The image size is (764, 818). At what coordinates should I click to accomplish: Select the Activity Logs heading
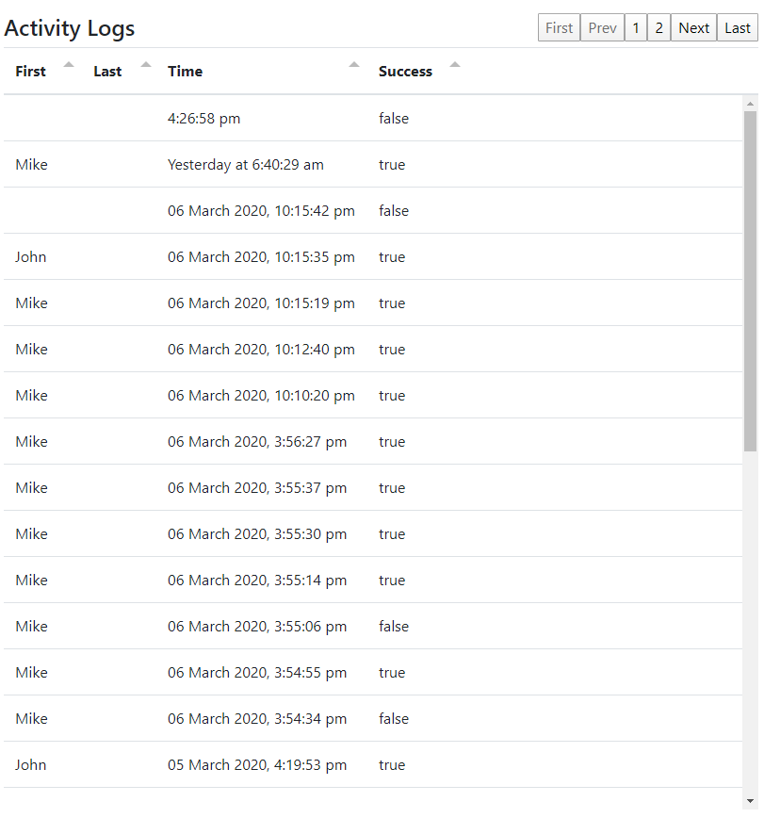(x=70, y=28)
